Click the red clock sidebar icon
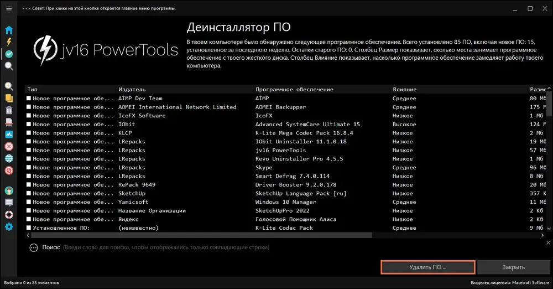Screen dimensions: 553x289 (x=9, y=171)
